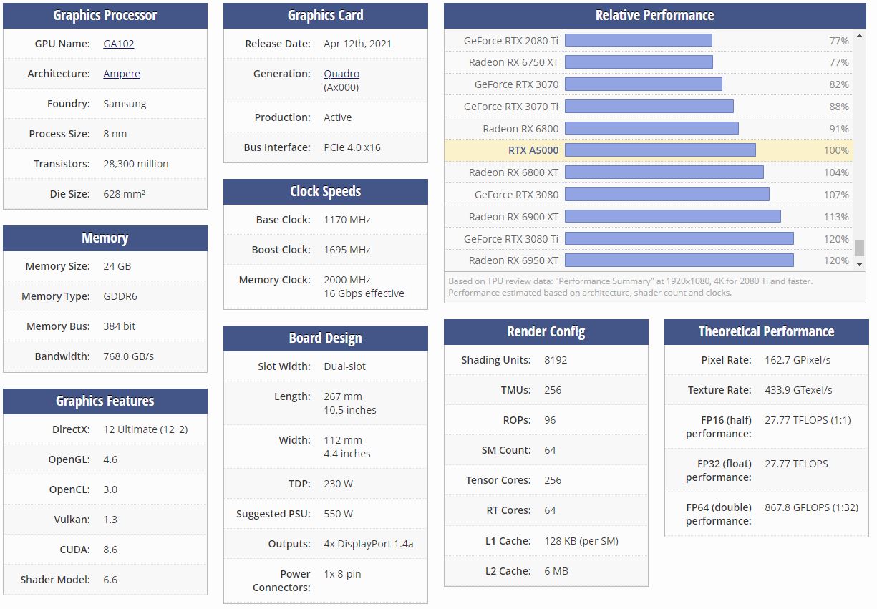
Task: Click the 1x 8-pin power connectors value
Action: (343, 574)
